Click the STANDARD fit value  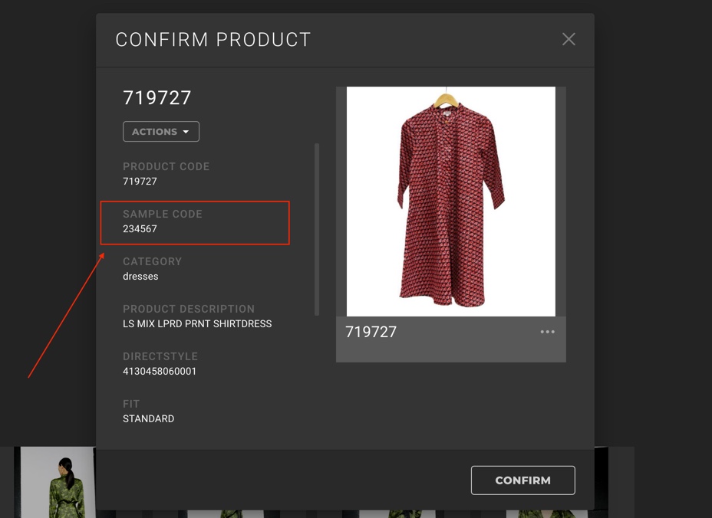148,419
